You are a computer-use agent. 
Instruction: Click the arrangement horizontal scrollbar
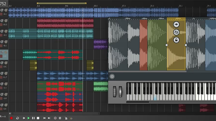[56, 113]
